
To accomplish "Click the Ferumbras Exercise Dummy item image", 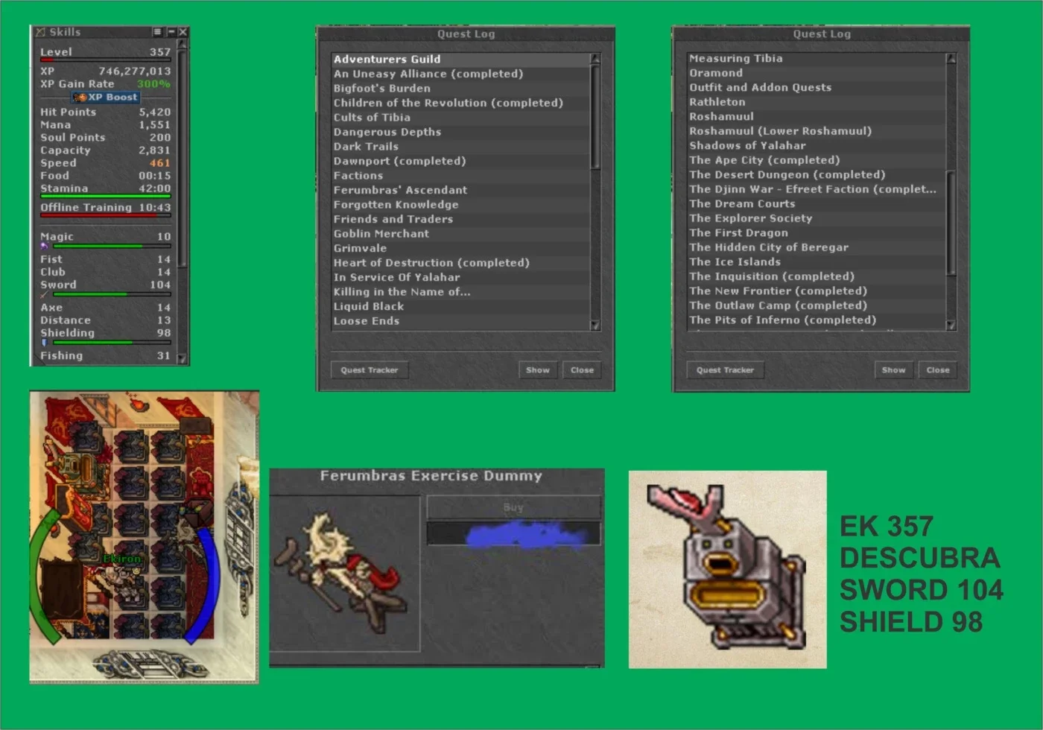I will [341, 574].
